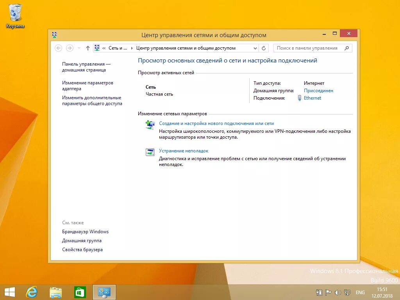Screen dimensions: 400x300
Task: Click the 'Присоединен' homegroup link
Action: (319, 90)
